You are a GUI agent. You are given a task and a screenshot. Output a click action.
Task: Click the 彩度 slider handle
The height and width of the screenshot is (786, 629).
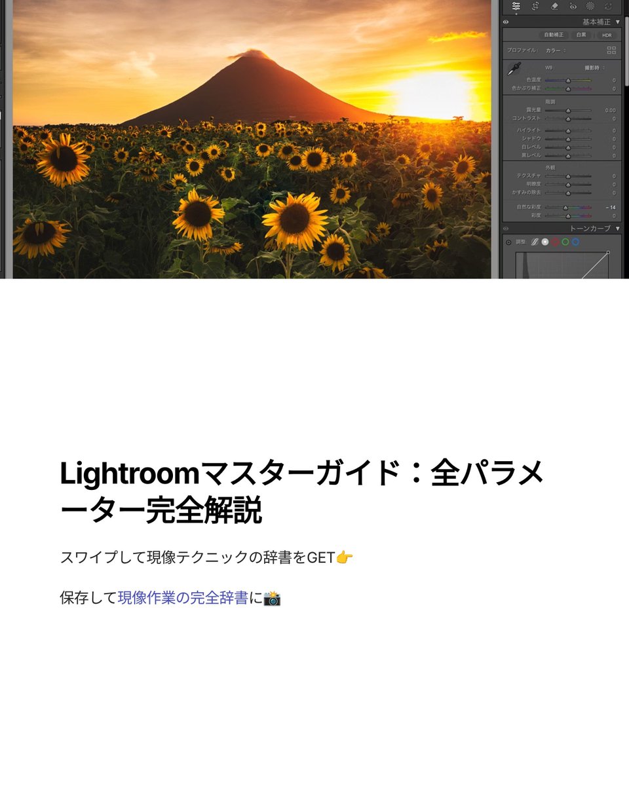click(568, 216)
